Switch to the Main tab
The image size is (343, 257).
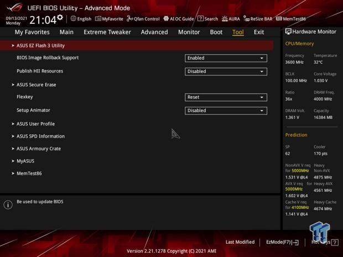[x=66, y=32]
